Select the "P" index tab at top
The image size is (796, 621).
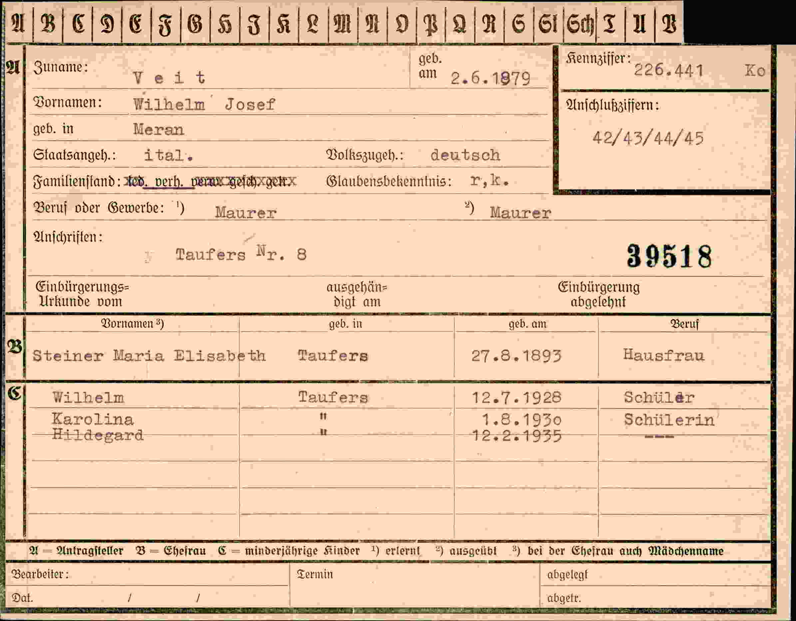coord(431,24)
